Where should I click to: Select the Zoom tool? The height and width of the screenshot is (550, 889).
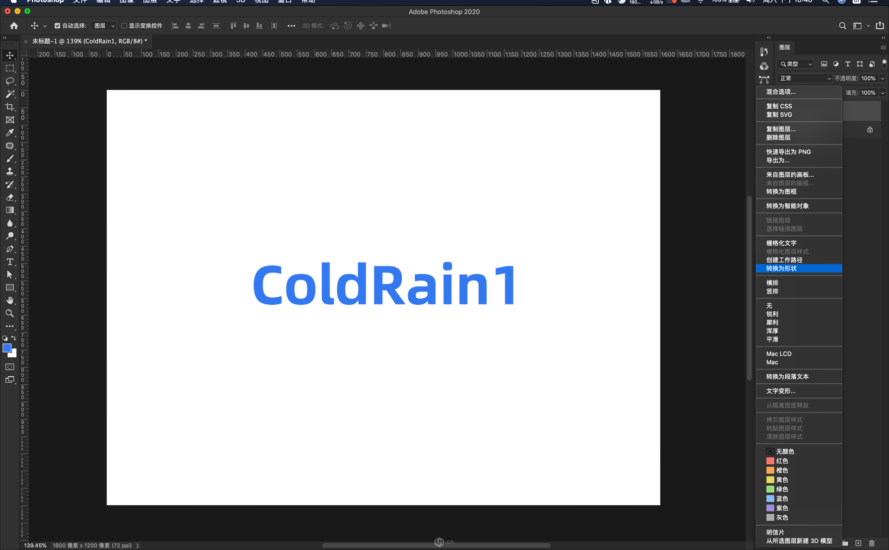tap(10, 313)
